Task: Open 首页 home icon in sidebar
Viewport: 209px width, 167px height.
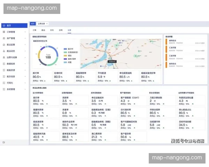Action: pos(4,25)
